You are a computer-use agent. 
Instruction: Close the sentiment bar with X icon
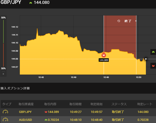pyautogui.click(x=3, y=74)
